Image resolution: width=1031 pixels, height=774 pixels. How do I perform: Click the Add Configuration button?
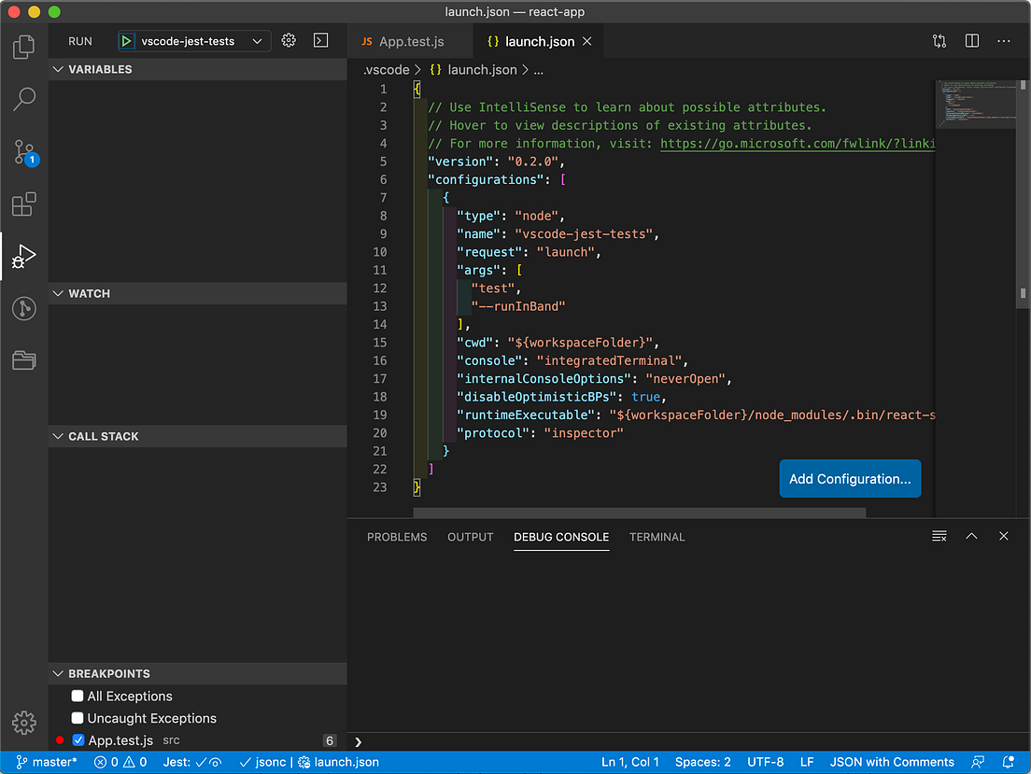click(x=850, y=479)
